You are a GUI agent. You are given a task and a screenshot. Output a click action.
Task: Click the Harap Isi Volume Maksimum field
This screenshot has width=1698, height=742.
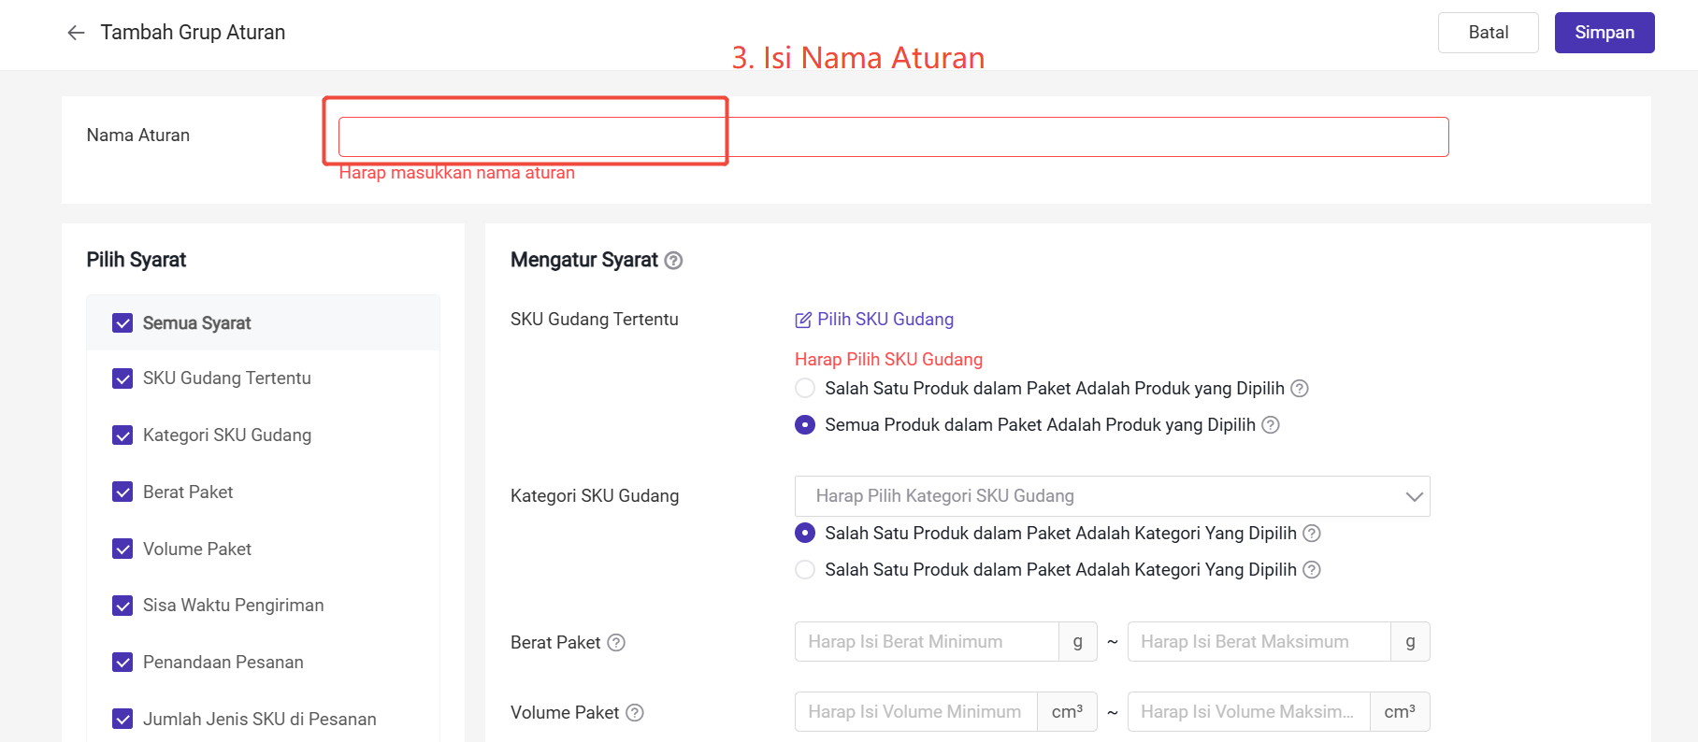pyautogui.click(x=1248, y=712)
